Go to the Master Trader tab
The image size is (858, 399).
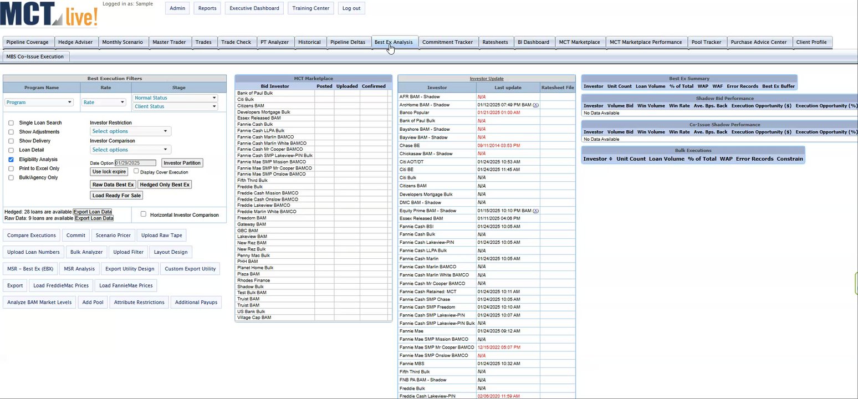point(170,42)
